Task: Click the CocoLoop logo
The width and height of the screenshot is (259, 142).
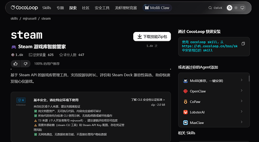Action: [x=24, y=8]
